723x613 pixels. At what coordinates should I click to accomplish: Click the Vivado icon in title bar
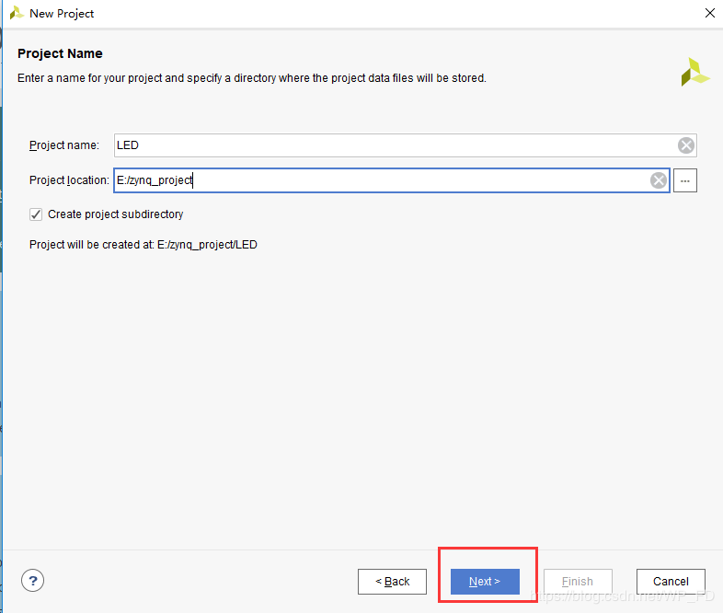tap(16, 13)
